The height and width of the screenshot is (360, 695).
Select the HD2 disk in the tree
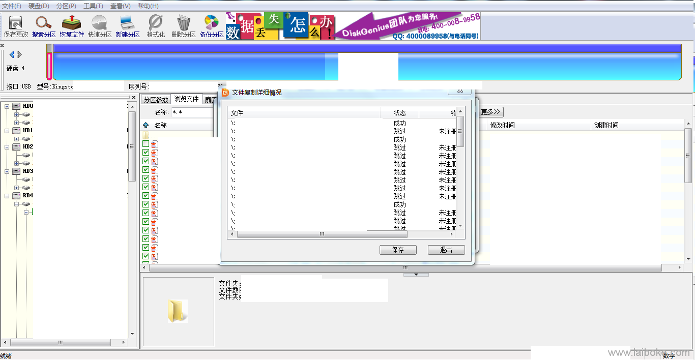27,147
